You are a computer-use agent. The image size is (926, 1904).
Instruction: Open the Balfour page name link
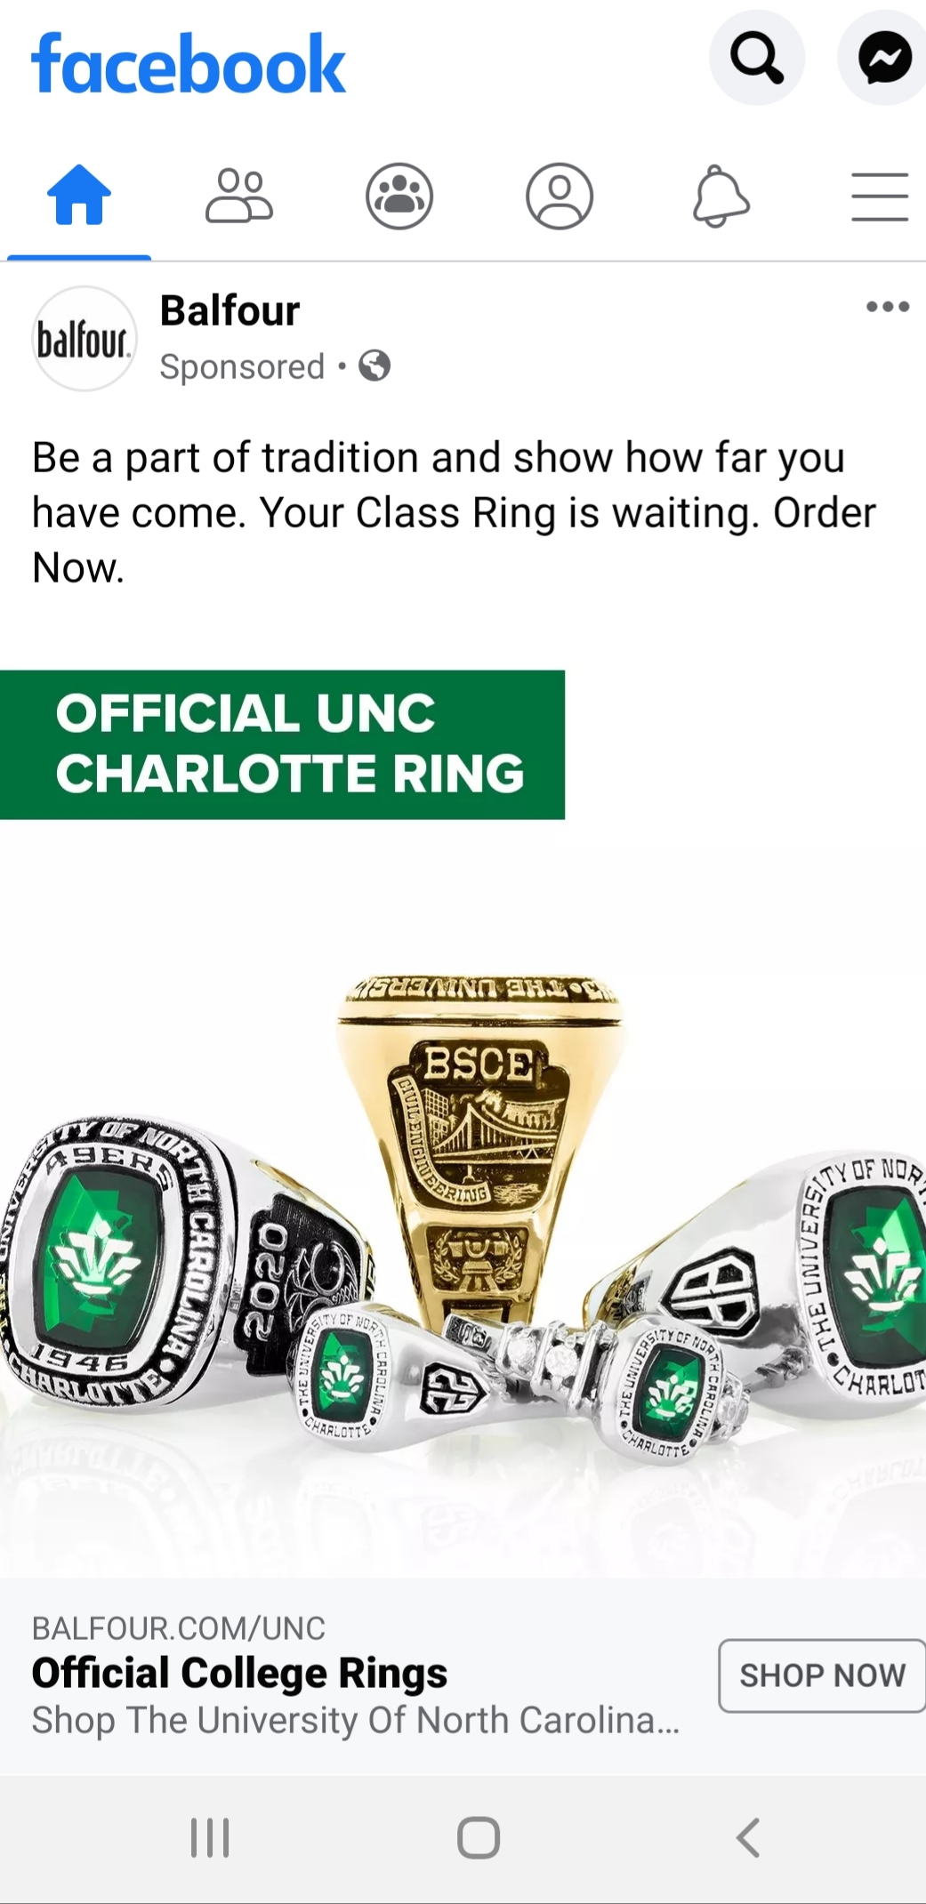tap(229, 310)
